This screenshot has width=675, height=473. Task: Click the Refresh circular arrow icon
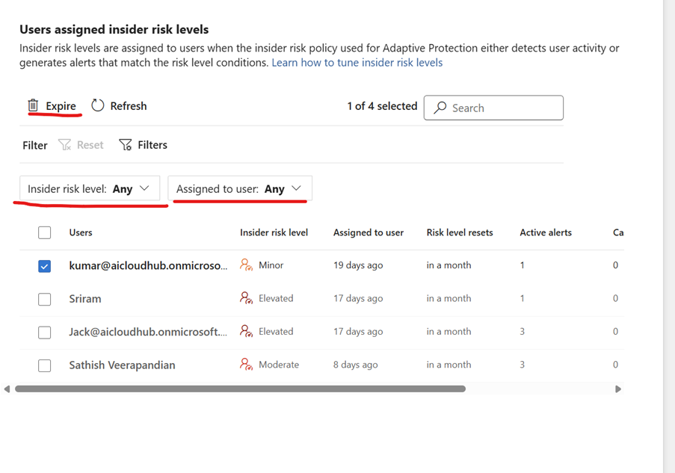(x=98, y=106)
